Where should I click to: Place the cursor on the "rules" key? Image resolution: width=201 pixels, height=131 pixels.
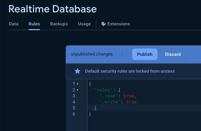103,90
